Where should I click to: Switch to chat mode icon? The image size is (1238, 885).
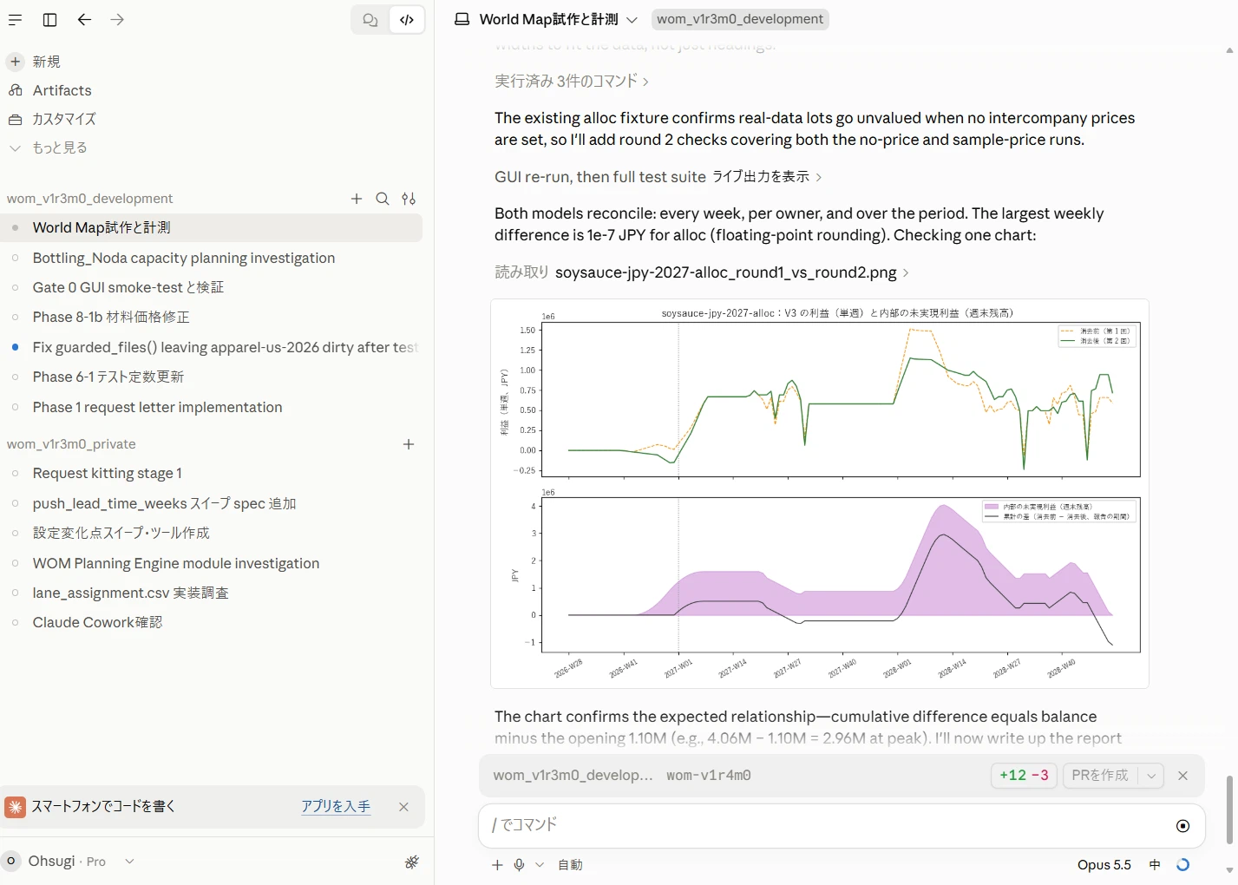click(x=370, y=20)
